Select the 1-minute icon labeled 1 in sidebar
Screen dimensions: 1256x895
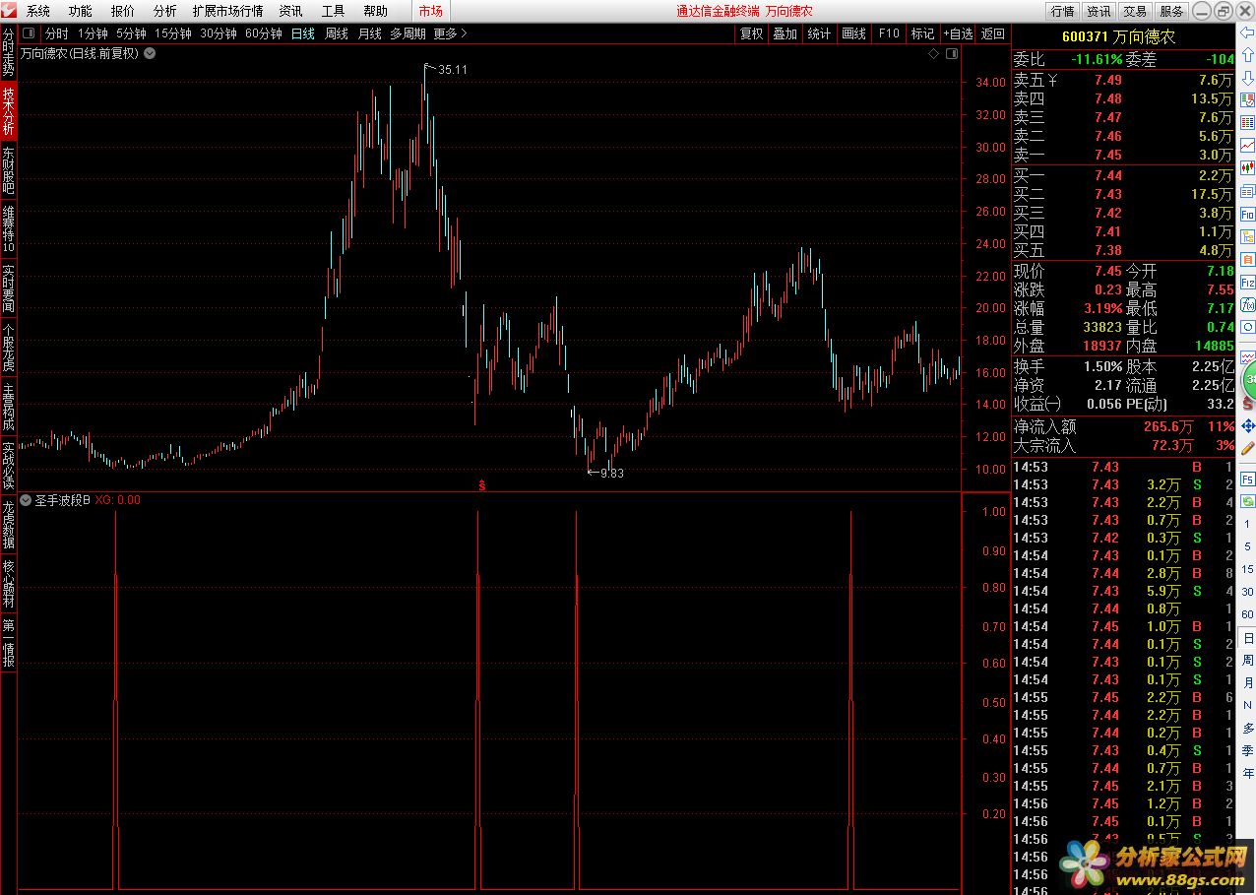(x=1247, y=524)
